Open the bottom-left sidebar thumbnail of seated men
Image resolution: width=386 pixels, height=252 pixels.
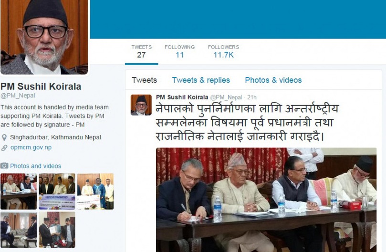coord(19,230)
